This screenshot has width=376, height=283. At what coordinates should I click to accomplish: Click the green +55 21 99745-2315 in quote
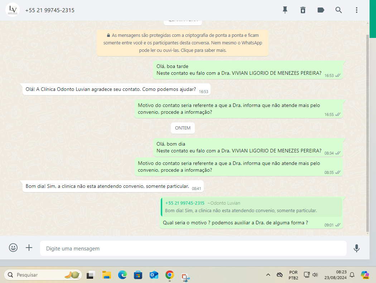(x=185, y=203)
